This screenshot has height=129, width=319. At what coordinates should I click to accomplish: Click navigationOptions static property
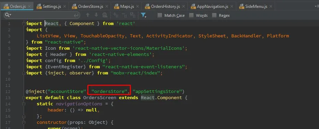79,104
